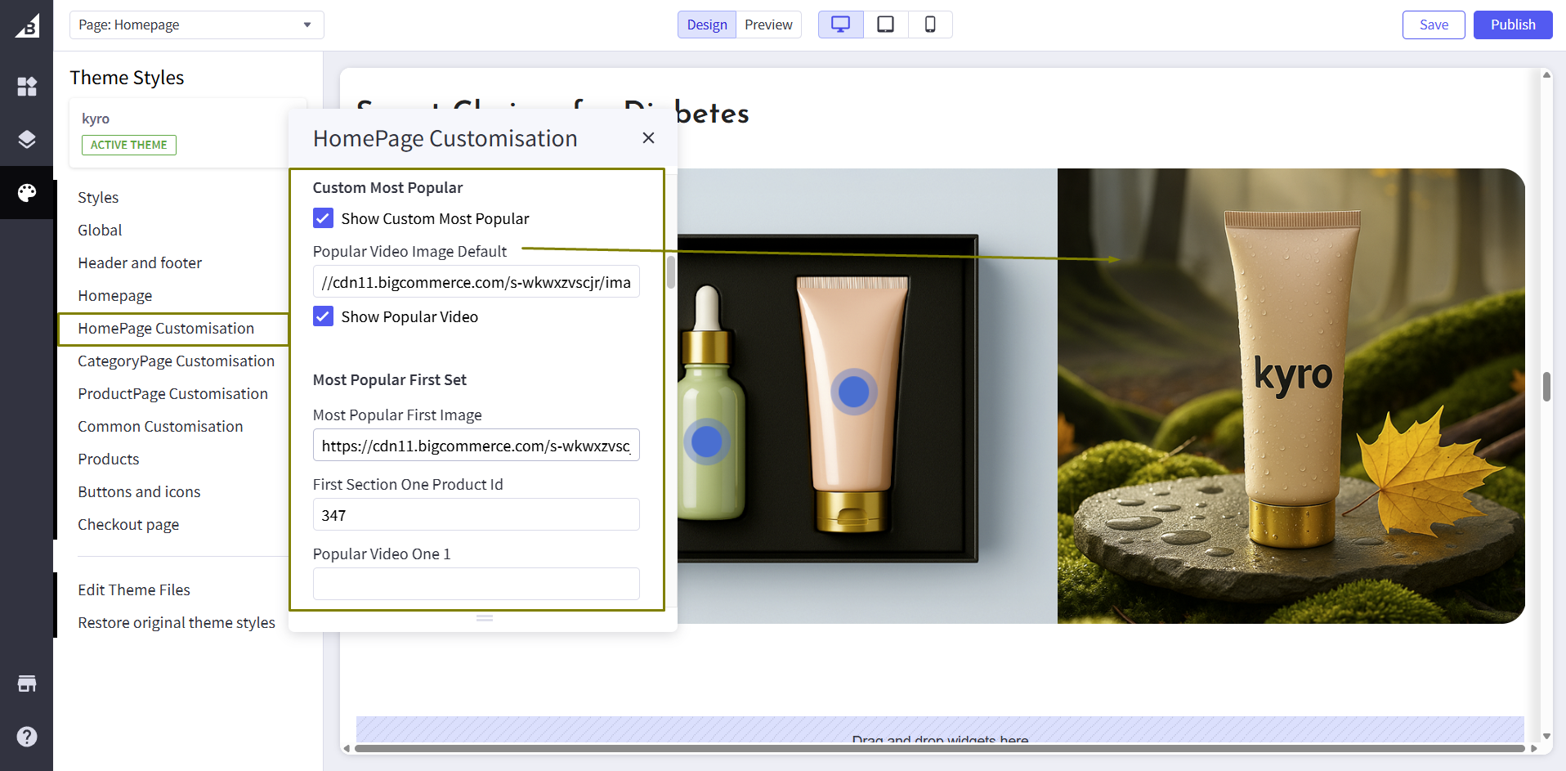Screen dimensions: 1566x771
Task: Toggle the Show Popular Video checkbox
Action: (x=324, y=316)
